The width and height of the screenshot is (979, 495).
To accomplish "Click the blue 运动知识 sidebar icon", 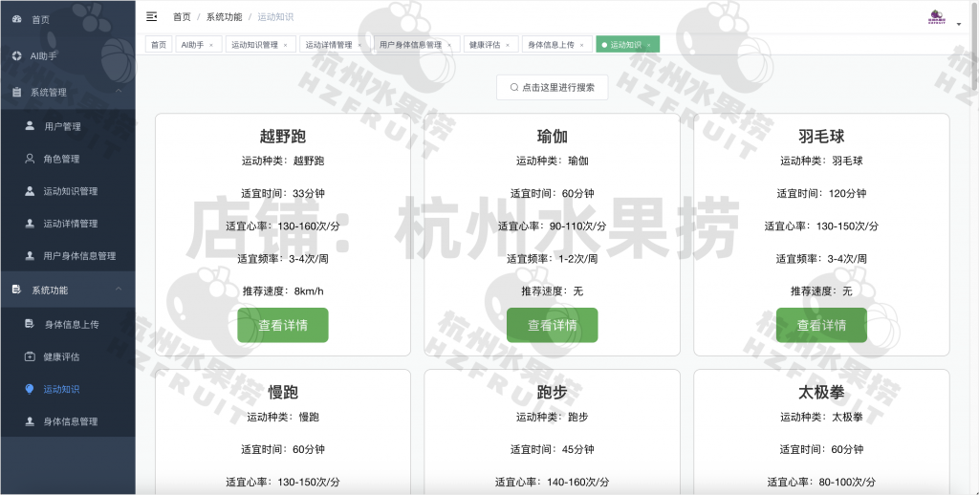I will click(x=30, y=389).
